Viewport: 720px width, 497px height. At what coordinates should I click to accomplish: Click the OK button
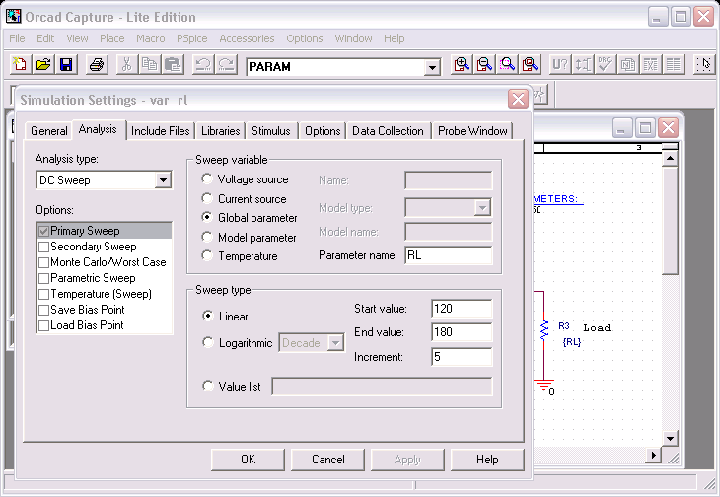[x=248, y=460]
